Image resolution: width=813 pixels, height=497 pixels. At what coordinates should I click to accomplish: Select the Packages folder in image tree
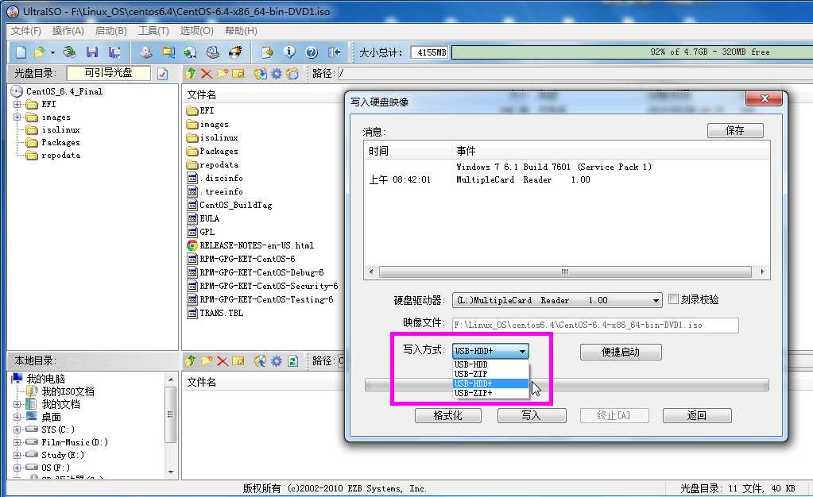[60, 143]
